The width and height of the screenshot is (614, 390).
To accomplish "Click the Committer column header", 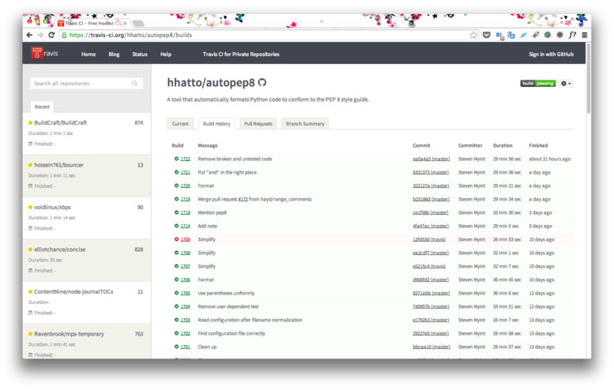I will [x=470, y=145].
